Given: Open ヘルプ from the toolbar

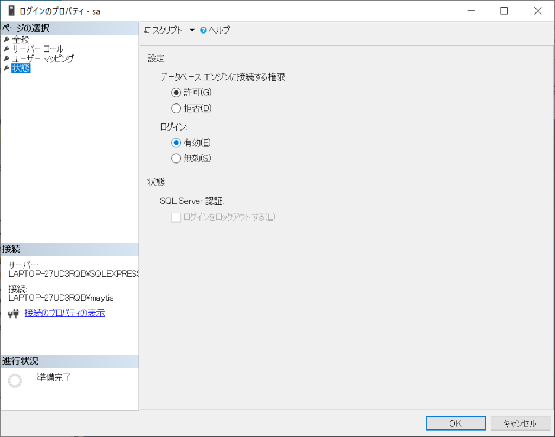Looking at the screenshot, I should pos(215,30).
